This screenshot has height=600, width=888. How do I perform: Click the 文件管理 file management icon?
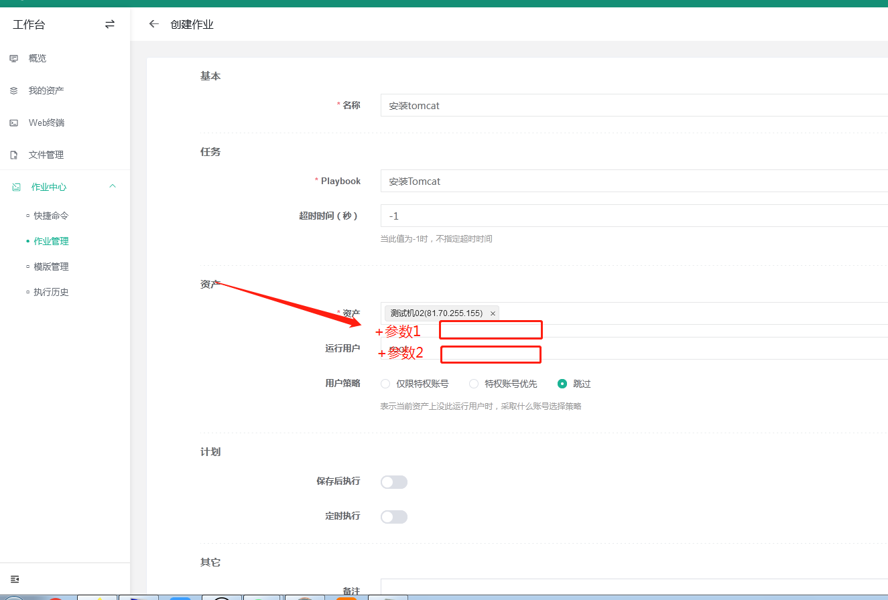click(x=13, y=154)
